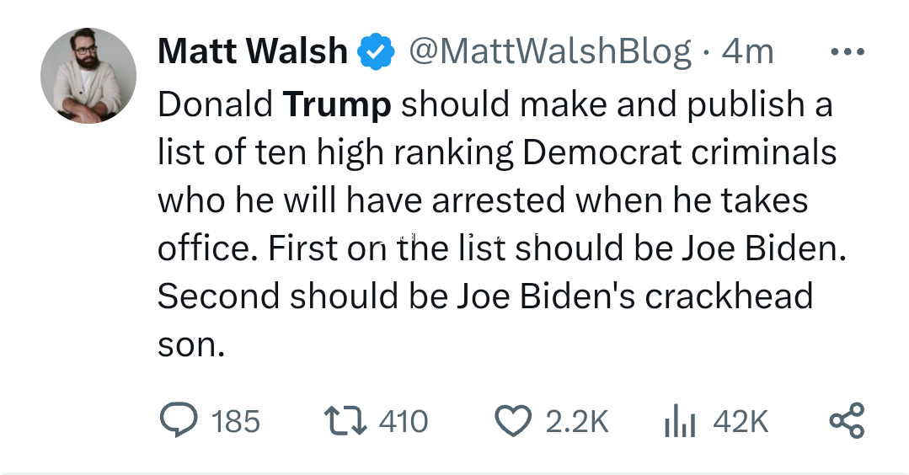Open the @MattWalshBlog handle link
This screenshot has width=909, height=475.
[x=550, y=52]
